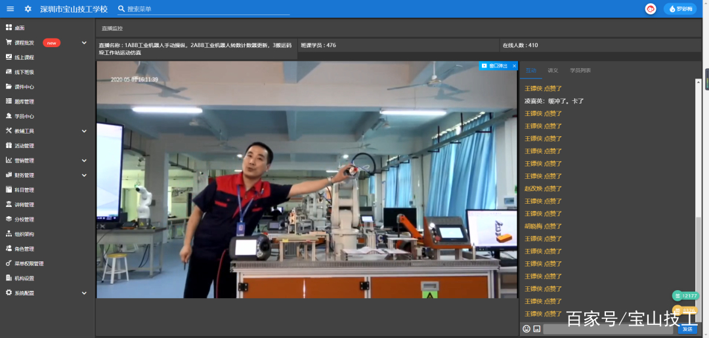Click the search magnifier icon

[x=121, y=9]
